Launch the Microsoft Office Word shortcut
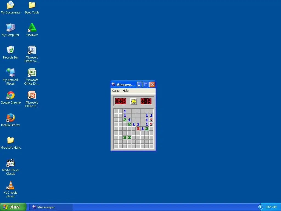This screenshot has width=281, height=211. tap(32, 54)
